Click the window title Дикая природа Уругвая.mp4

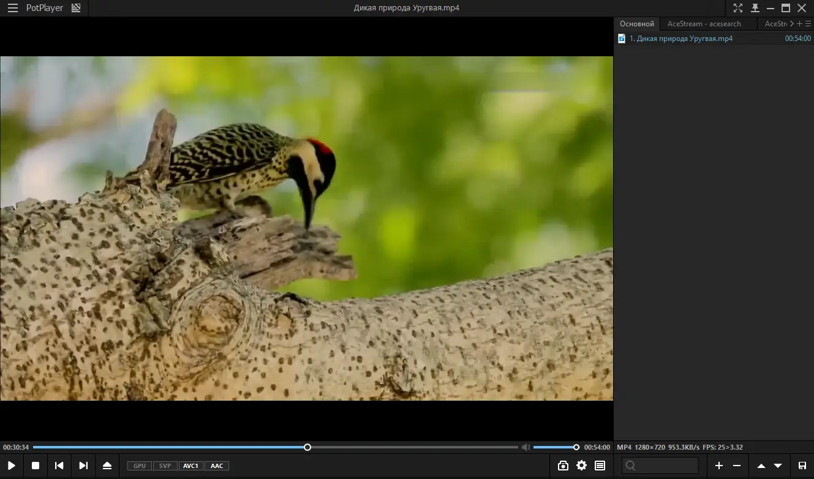[x=407, y=8]
